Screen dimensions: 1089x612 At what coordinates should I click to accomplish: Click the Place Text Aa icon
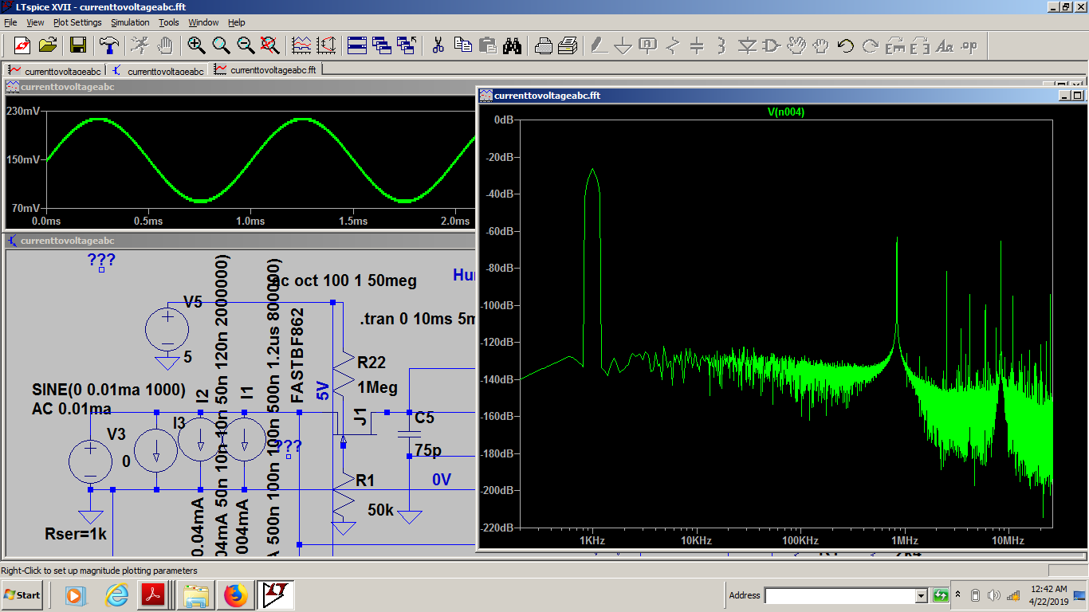coord(945,45)
